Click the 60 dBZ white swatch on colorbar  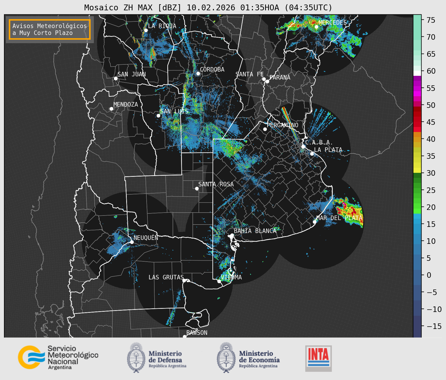coord(417,73)
